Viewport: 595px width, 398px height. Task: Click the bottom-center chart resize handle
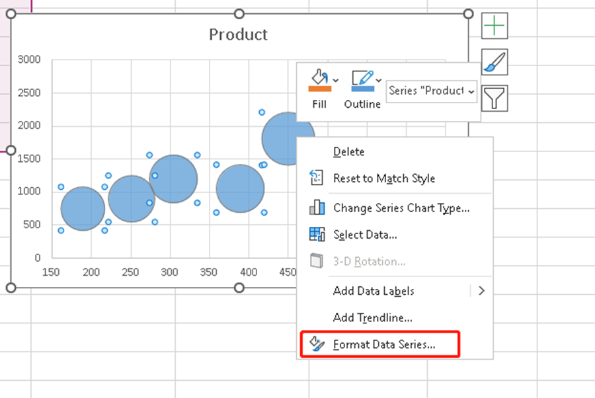click(x=239, y=288)
